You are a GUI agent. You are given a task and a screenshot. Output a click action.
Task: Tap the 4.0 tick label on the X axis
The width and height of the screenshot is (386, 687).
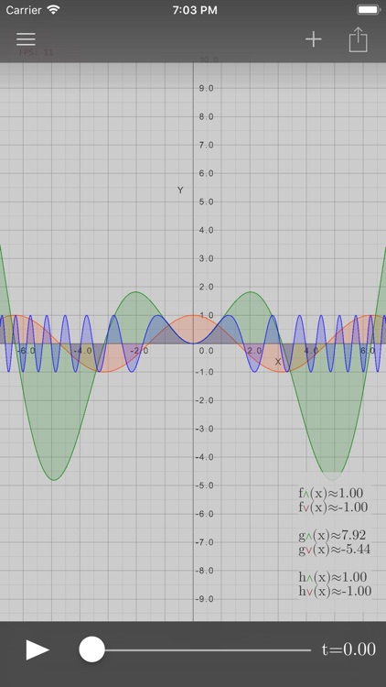pyautogui.click(x=311, y=351)
